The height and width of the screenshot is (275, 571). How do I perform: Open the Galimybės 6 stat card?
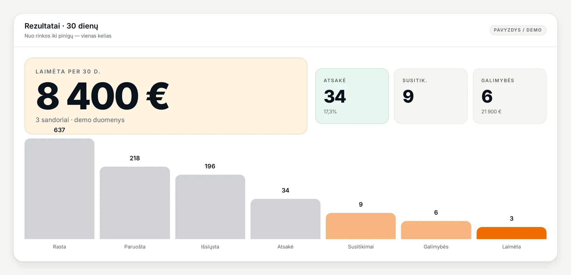point(510,96)
